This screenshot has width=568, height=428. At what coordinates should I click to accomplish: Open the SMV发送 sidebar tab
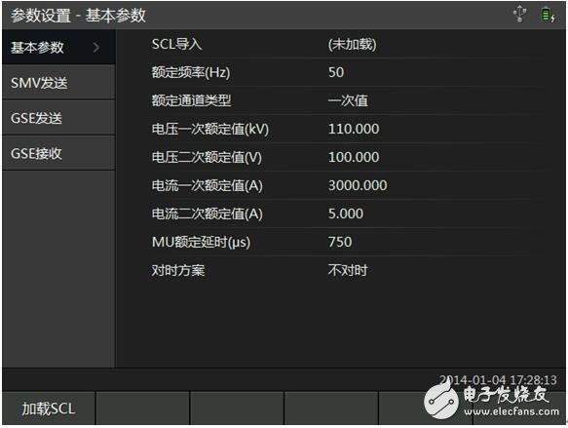58,83
